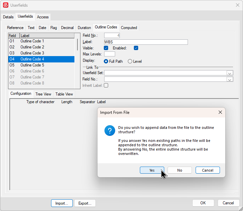Switch to the Access tab
The height and width of the screenshot is (211, 243).
[43, 17]
